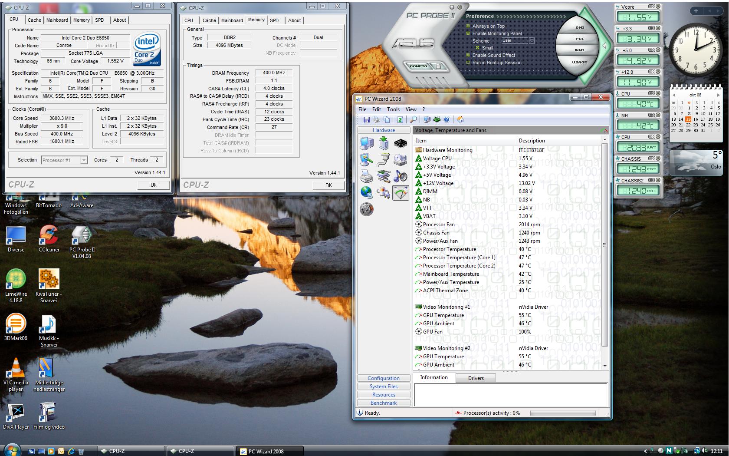
Task: Open the View menu in PC Wizard
Action: (x=411, y=109)
